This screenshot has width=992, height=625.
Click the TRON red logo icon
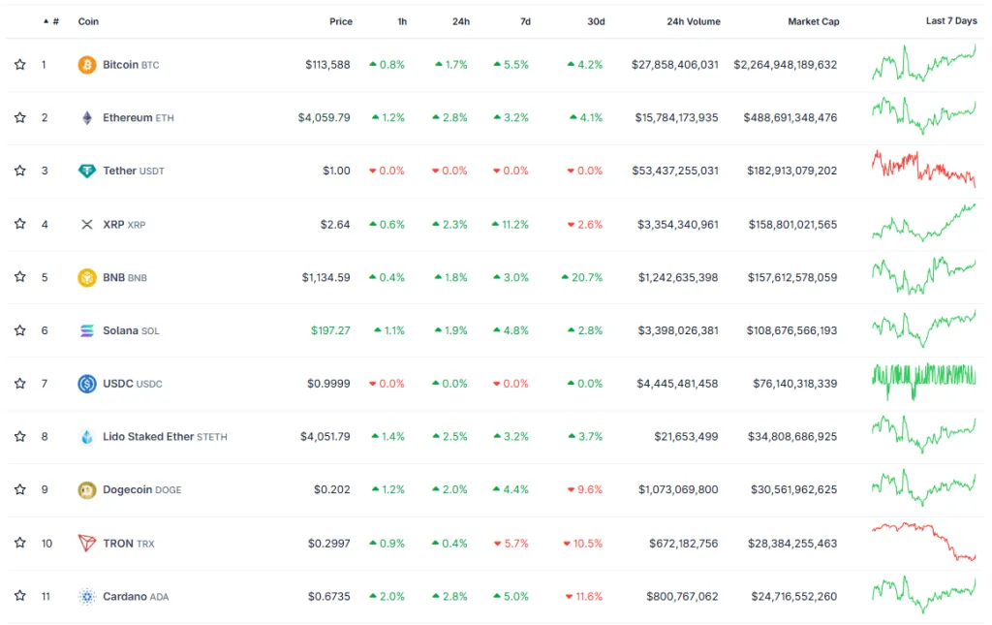87,544
